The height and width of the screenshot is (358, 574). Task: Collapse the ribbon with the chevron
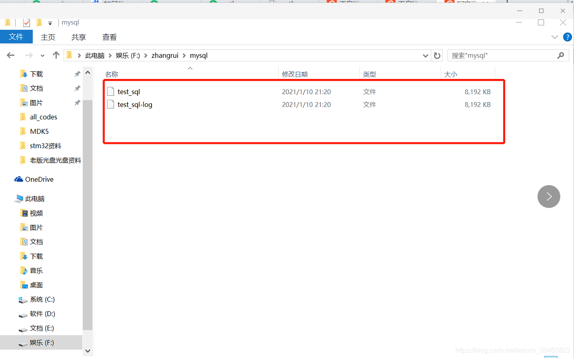tap(555, 37)
